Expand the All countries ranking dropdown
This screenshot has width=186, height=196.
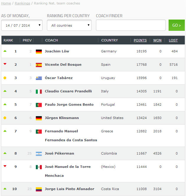(69, 25)
